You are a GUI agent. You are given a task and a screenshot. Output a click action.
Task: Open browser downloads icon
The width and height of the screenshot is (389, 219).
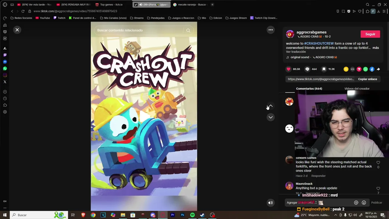pyautogui.click(x=378, y=11)
